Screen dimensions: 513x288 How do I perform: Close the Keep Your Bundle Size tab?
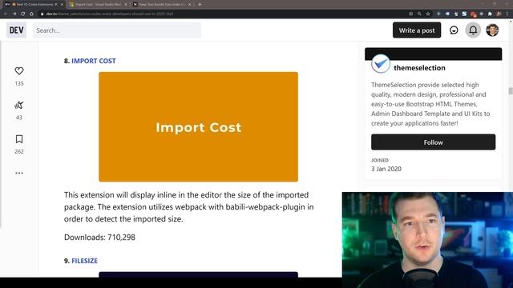(x=189, y=5)
